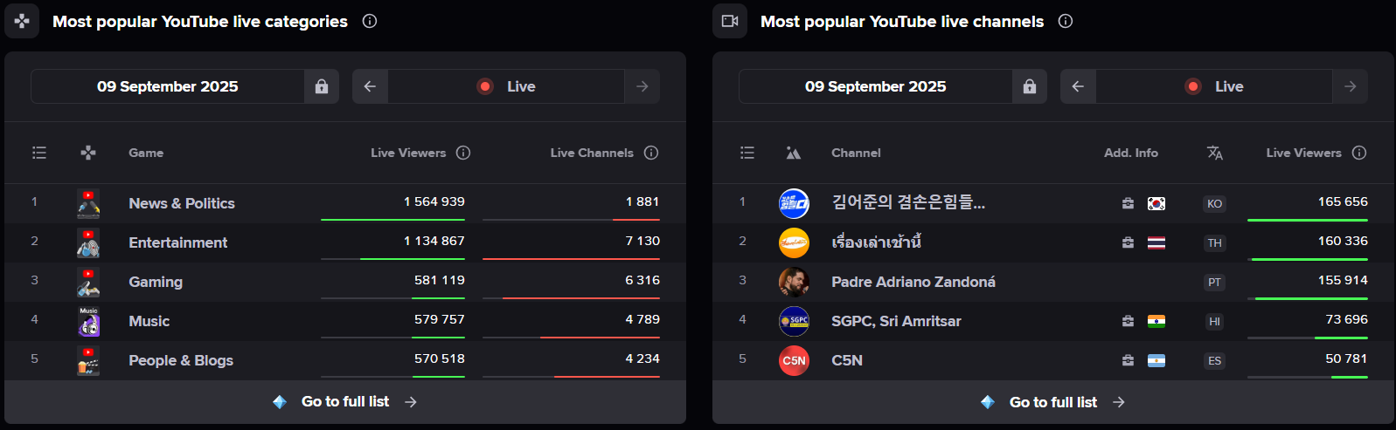Image resolution: width=1396 pixels, height=430 pixels.
Task: Click the C5N channel avatar
Action: (x=794, y=360)
